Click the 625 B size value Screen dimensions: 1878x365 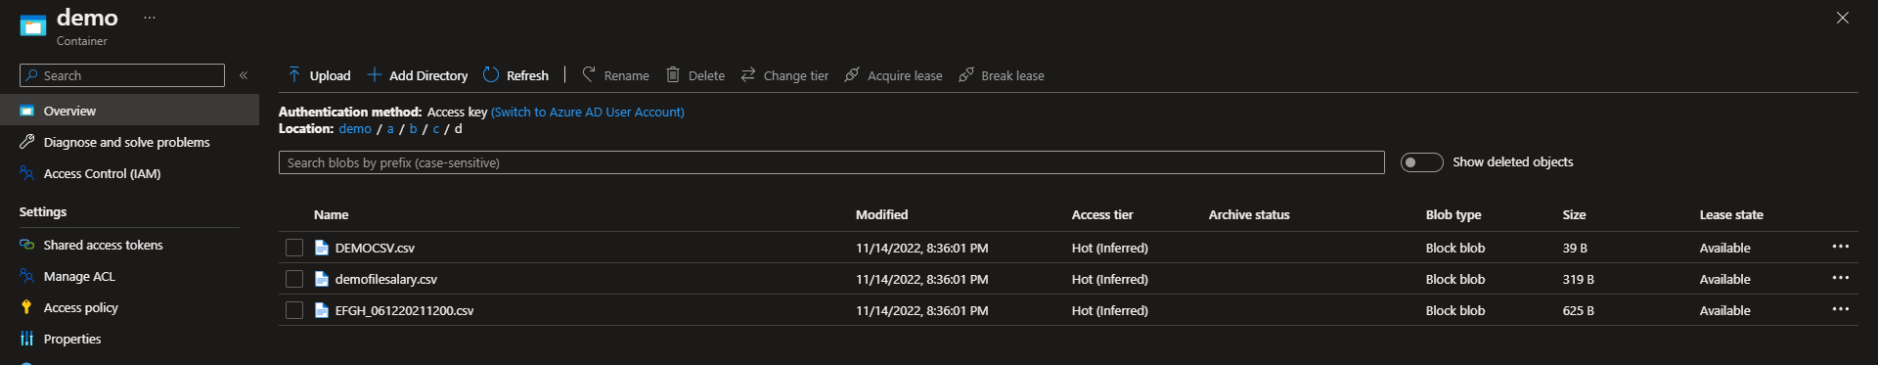[x=1578, y=310]
